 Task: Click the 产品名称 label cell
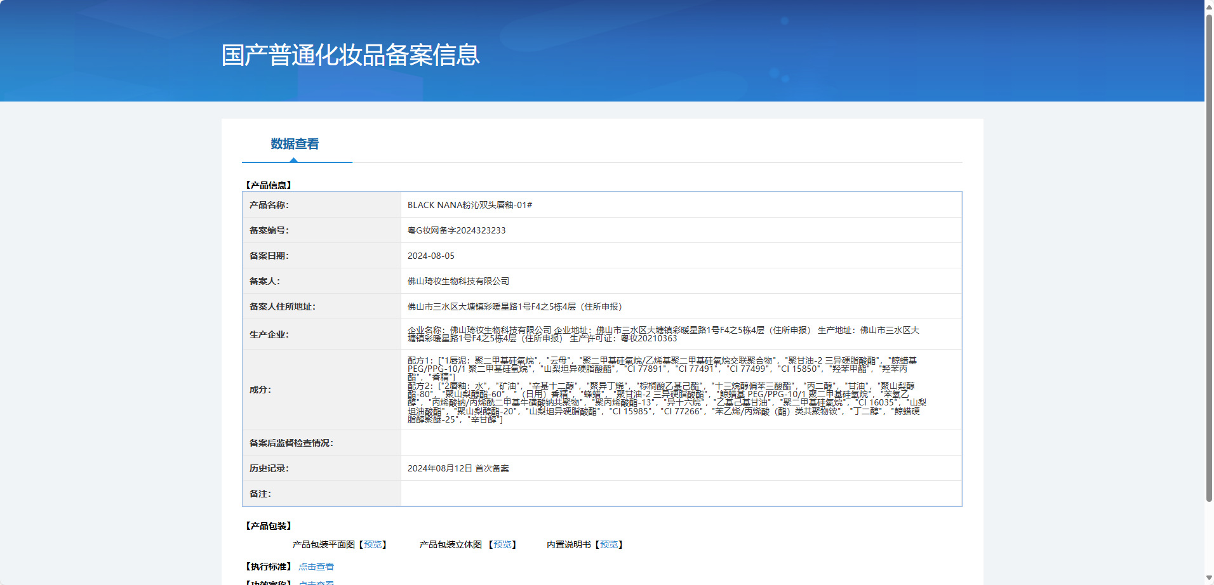point(322,205)
